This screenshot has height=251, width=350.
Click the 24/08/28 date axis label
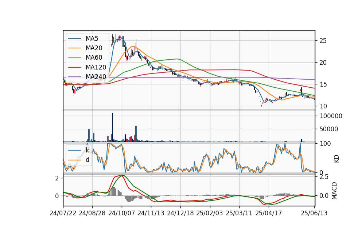pos(92,213)
